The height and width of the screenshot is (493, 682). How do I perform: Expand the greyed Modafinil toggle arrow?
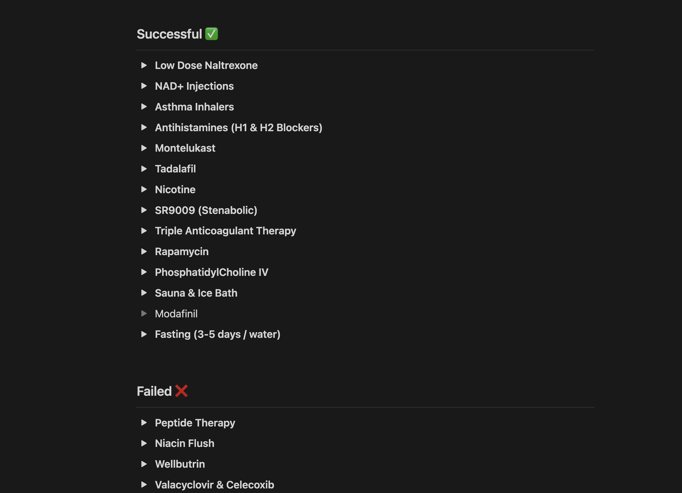(144, 314)
